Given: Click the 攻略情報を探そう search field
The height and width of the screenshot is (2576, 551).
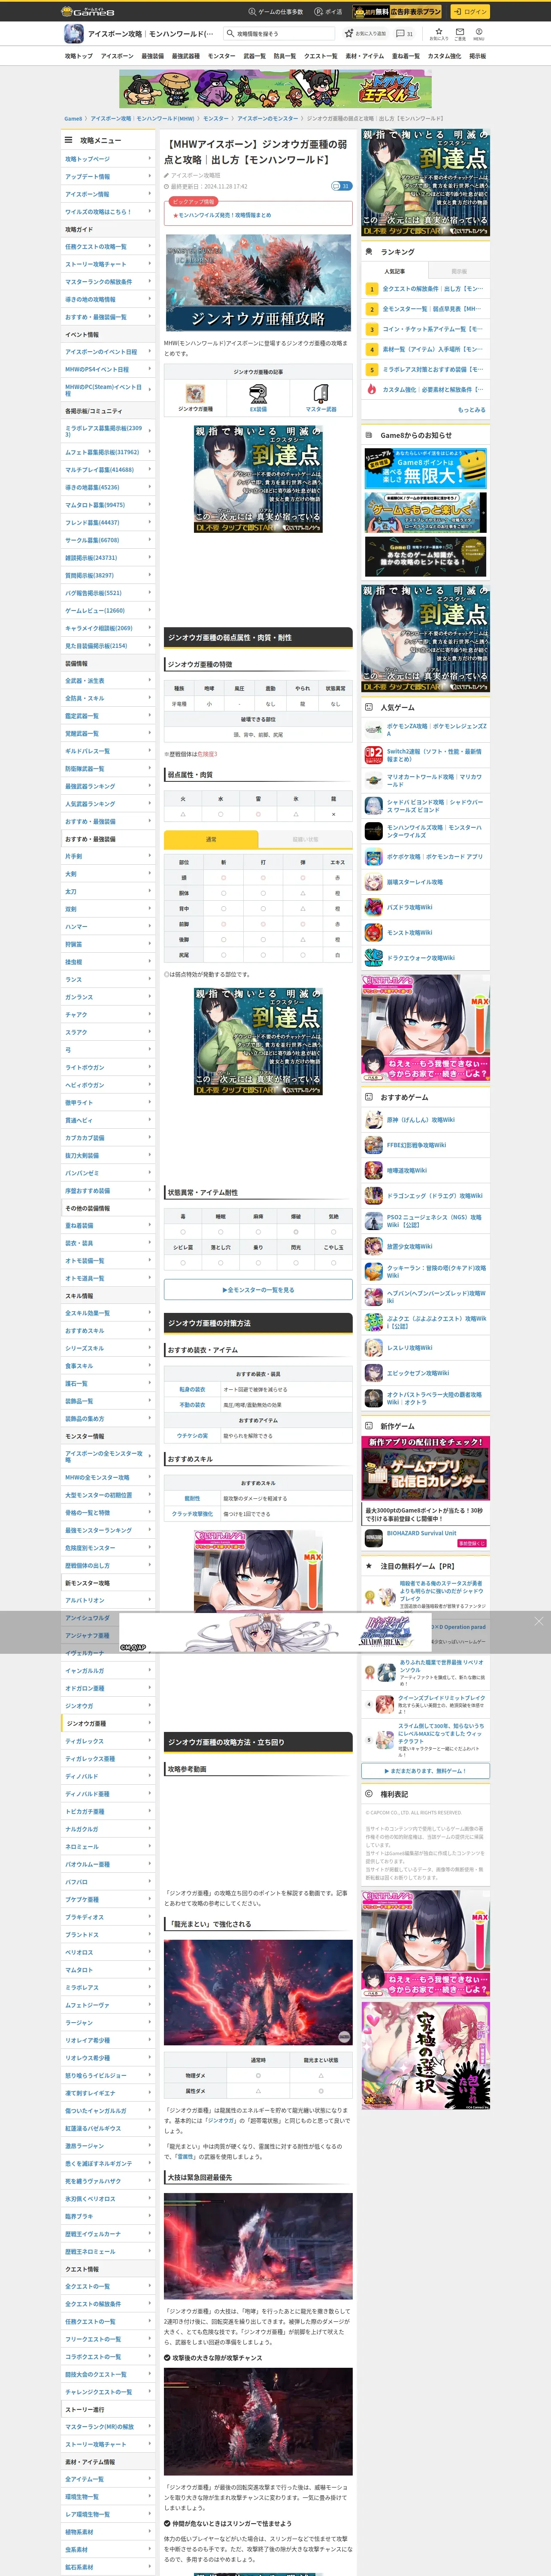Looking at the screenshot, I should tap(280, 34).
